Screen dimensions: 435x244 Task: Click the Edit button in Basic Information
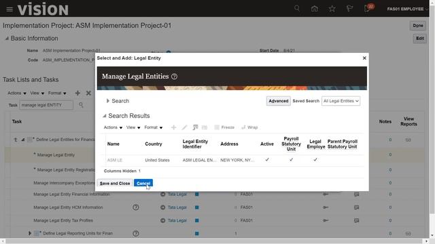tap(420, 38)
